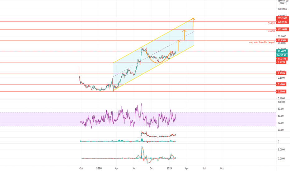290x171 pixels.
Task: Click the RSI 40.00 scale value
Action: click(281, 123)
